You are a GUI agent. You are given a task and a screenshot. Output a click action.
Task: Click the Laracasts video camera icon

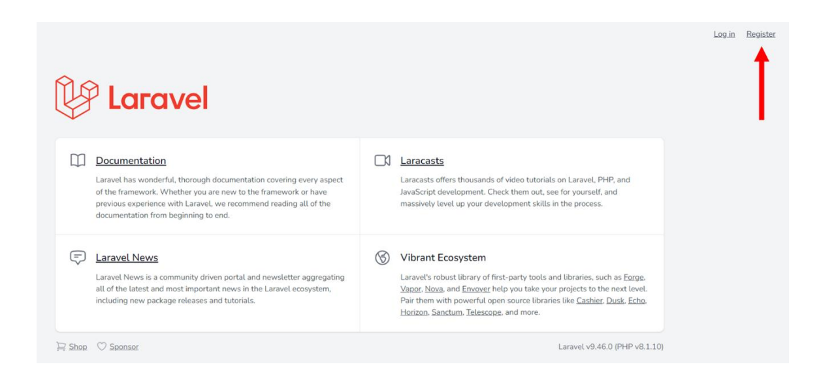click(x=382, y=161)
